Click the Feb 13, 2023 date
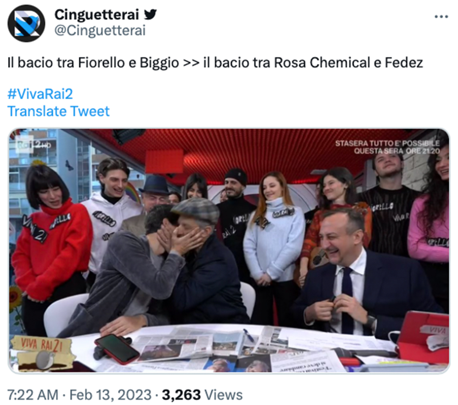 click(110, 395)
